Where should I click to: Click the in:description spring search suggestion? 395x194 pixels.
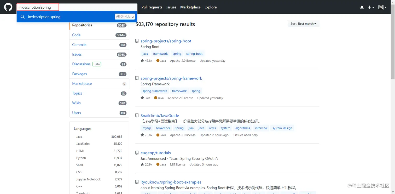click(x=77, y=17)
